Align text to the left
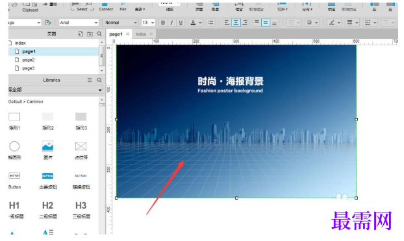 (x=227, y=23)
